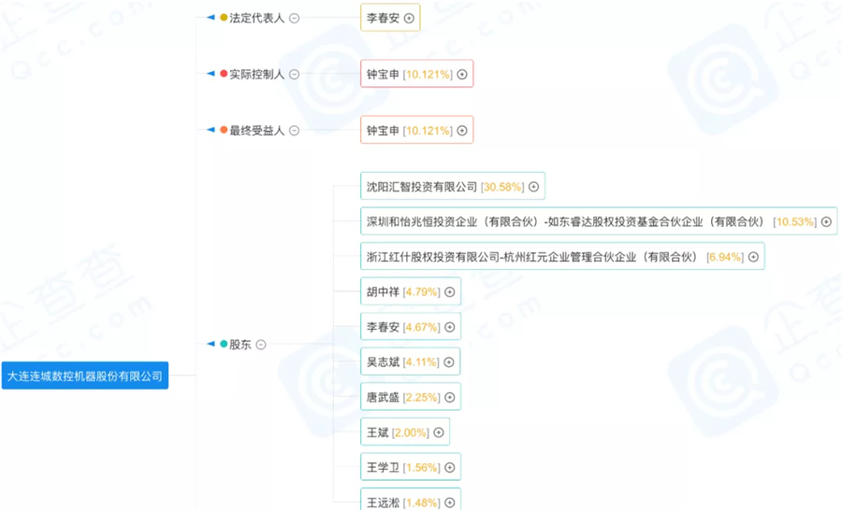Open shareholder 深圳和怡兆恒投资企业 node

[565, 221]
